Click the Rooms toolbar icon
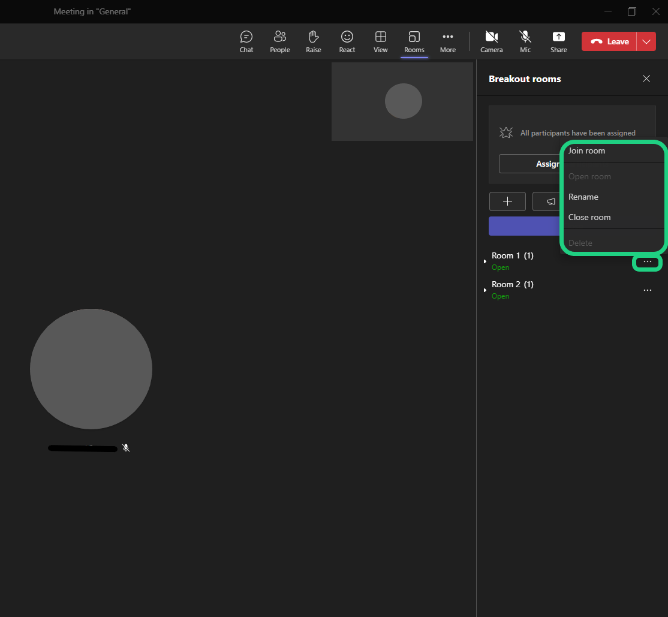The height and width of the screenshot is (617, 668). click(414, 41)
